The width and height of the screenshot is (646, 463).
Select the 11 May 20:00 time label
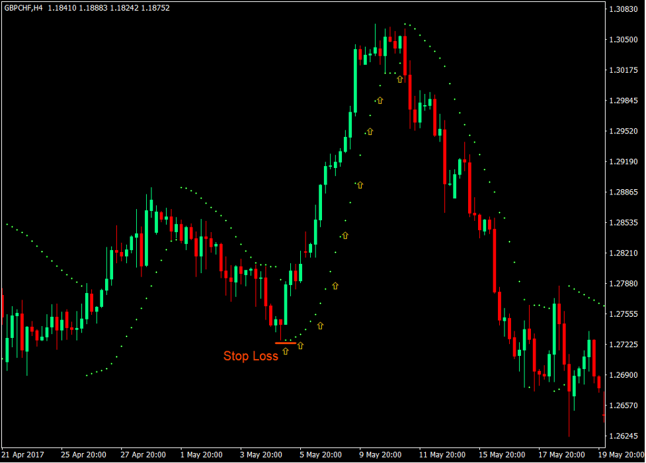tap(442, 455)
